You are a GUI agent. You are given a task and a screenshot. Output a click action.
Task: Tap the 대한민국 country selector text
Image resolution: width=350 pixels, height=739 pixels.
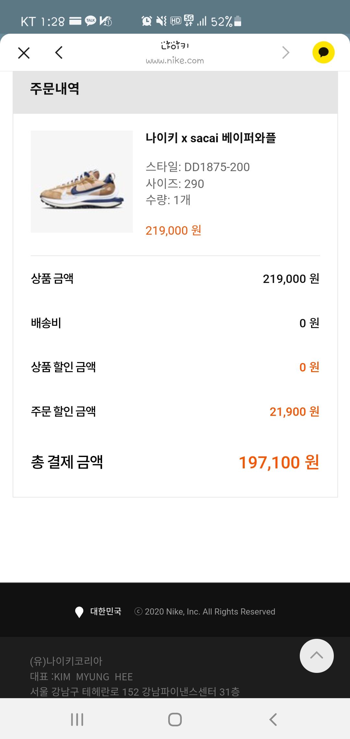coord(106,611)
